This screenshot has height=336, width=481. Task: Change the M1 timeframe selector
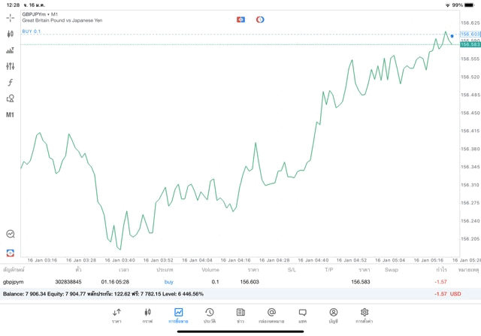point(10,115)
